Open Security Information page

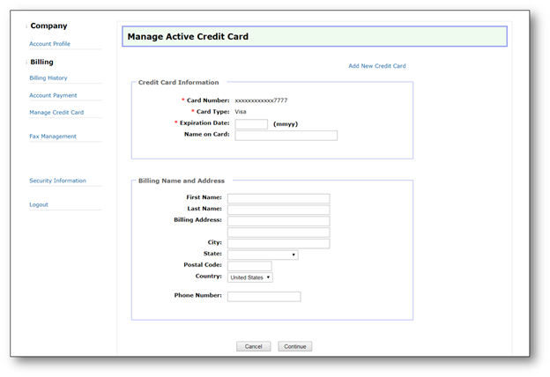(57, 181)
